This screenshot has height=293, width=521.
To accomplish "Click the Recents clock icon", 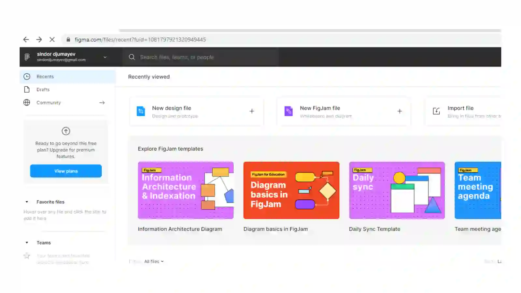I will (27, 77).
